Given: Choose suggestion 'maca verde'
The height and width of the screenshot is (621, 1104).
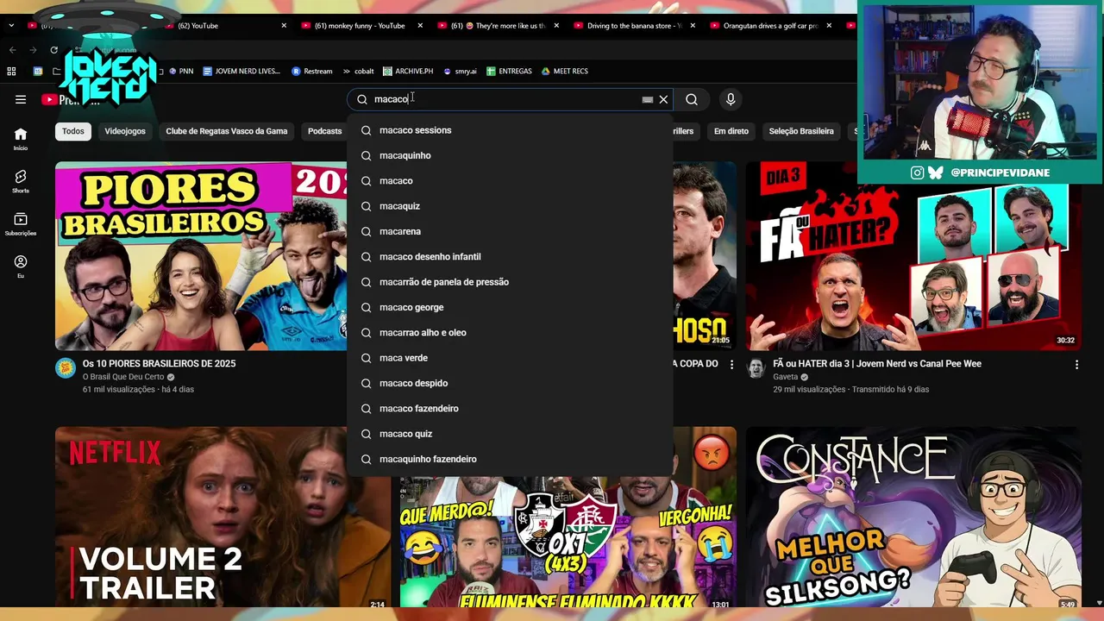Looking at the screenshot, I should click(x=510, y=358).
